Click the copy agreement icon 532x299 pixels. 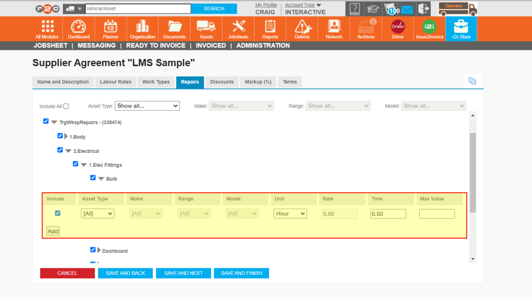click(x=472, y=81)
